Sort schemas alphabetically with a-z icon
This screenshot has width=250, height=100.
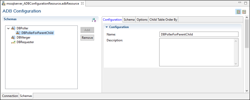coord(94,20)
